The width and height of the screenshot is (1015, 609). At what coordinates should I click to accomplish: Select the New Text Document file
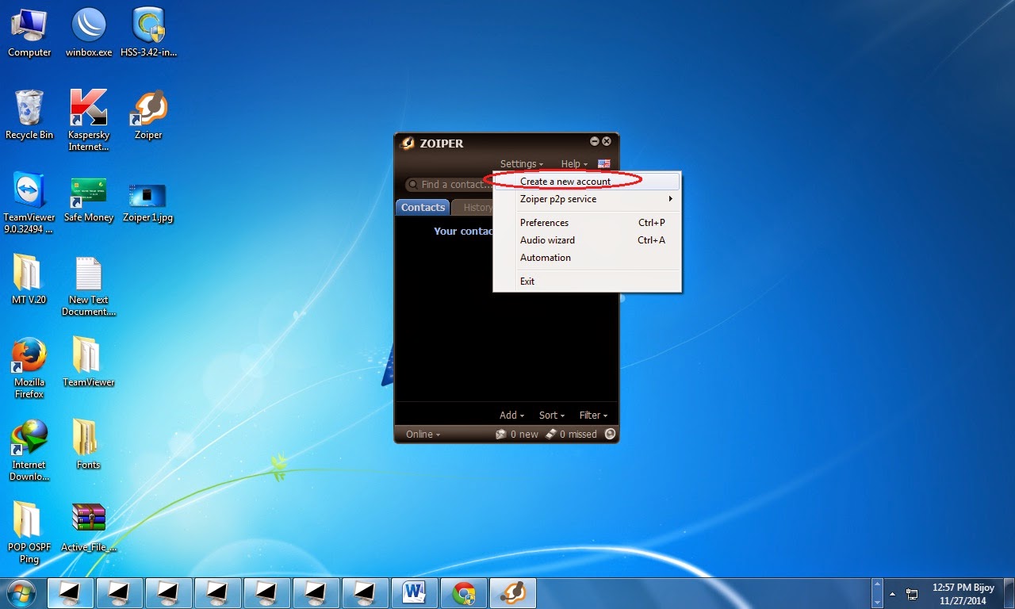click(89, 285)
